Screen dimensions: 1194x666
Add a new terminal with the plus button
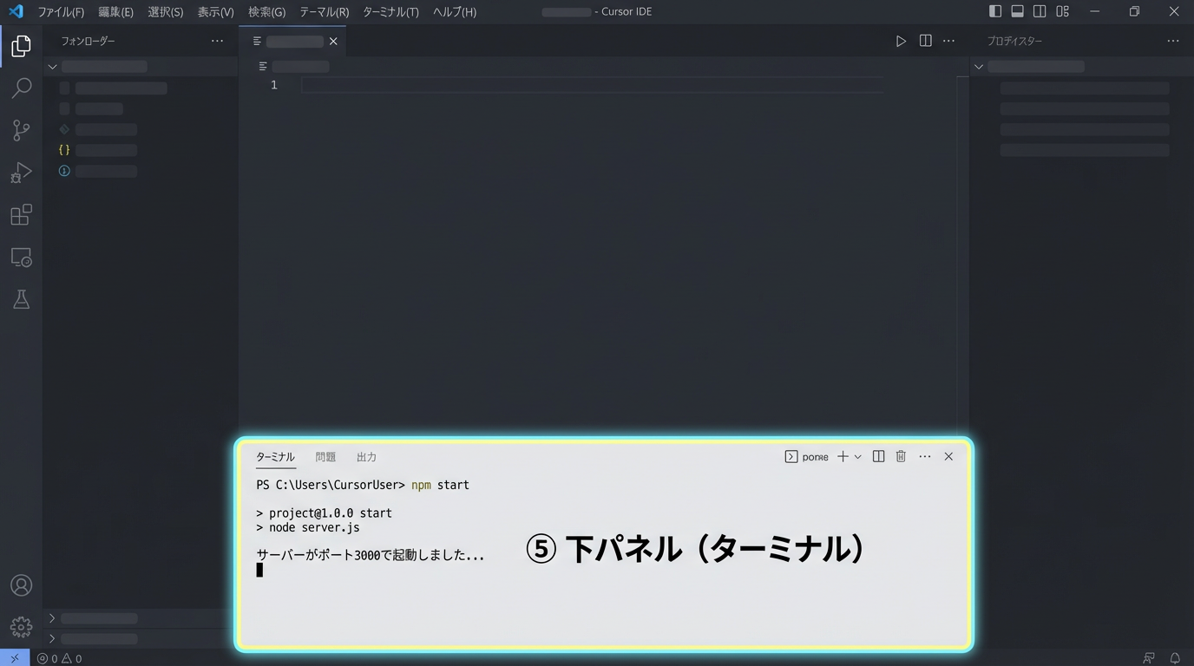(x=842, y=456)
